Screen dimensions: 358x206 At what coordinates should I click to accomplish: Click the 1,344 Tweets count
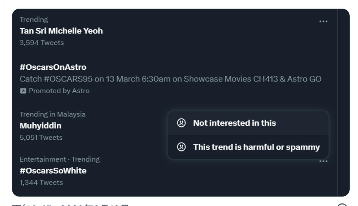tap(41, 182)
